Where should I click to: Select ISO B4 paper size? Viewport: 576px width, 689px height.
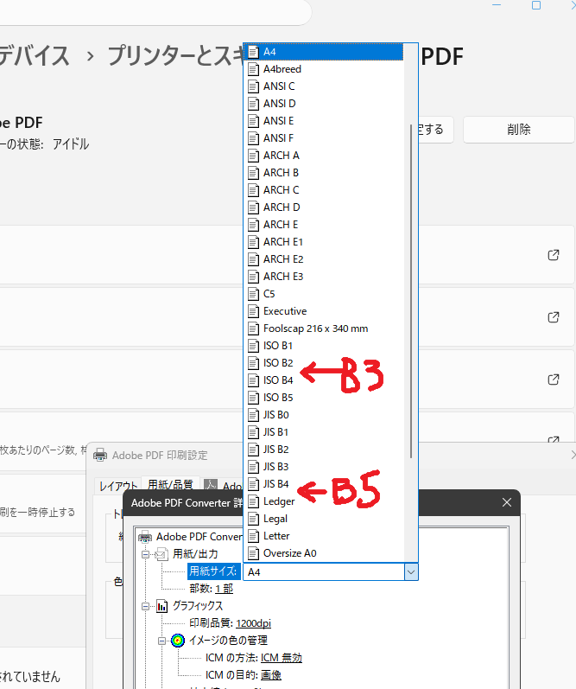click(324, 380)
